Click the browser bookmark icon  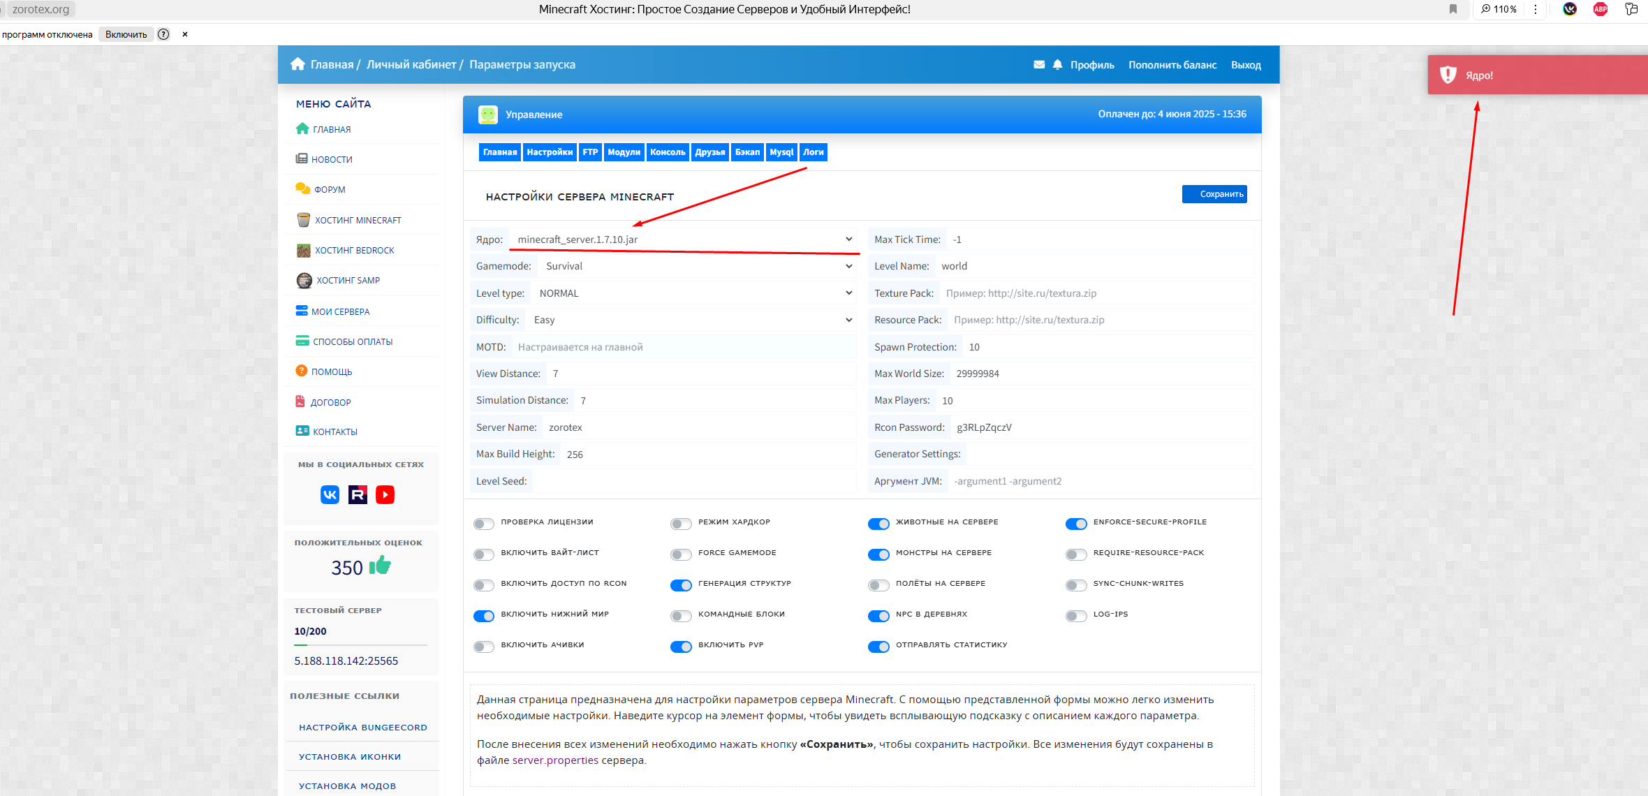(1453, 9)
